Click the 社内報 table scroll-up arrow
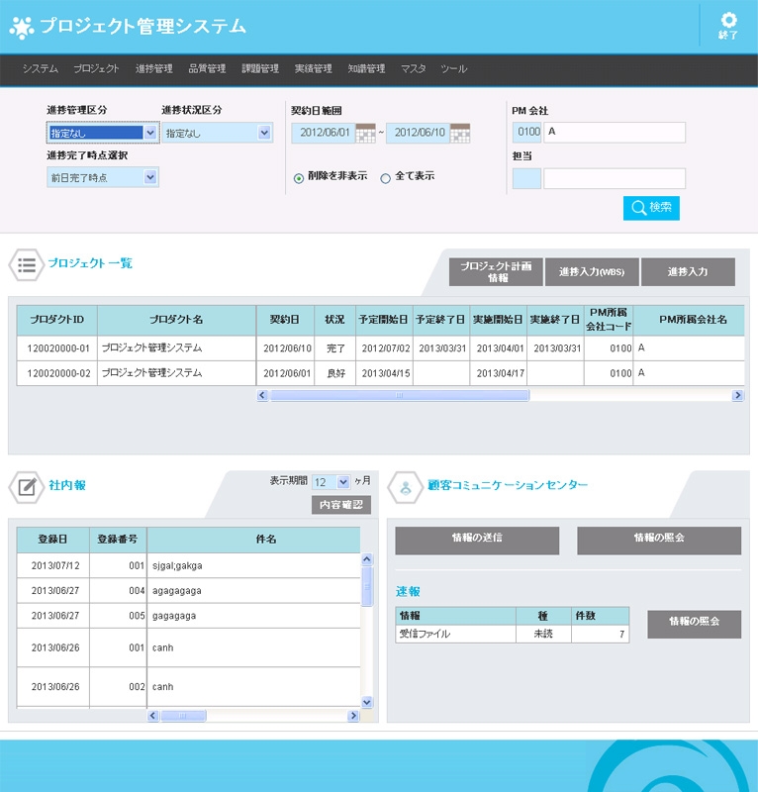758x792 pixels. click(x=367, y=559)
